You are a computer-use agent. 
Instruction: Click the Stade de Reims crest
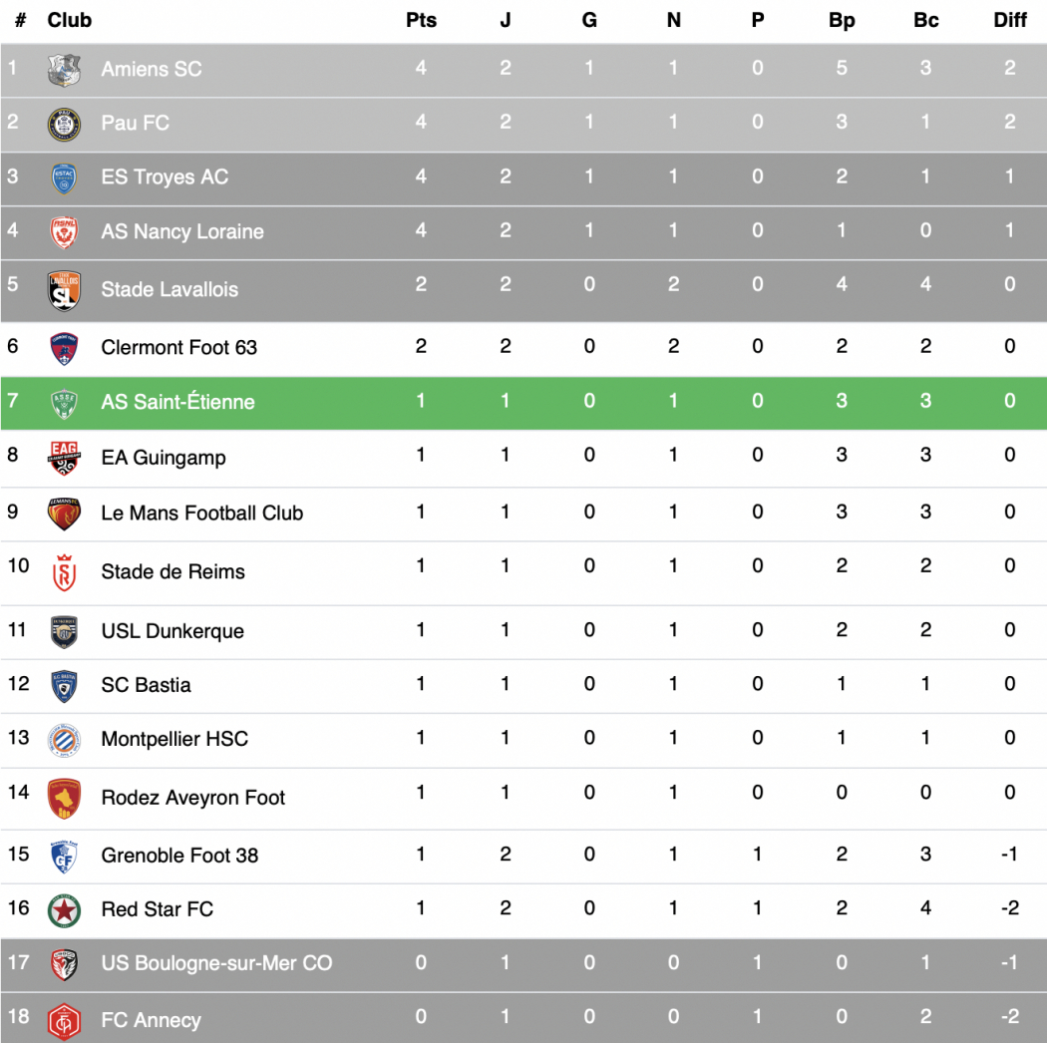(64, 573)
